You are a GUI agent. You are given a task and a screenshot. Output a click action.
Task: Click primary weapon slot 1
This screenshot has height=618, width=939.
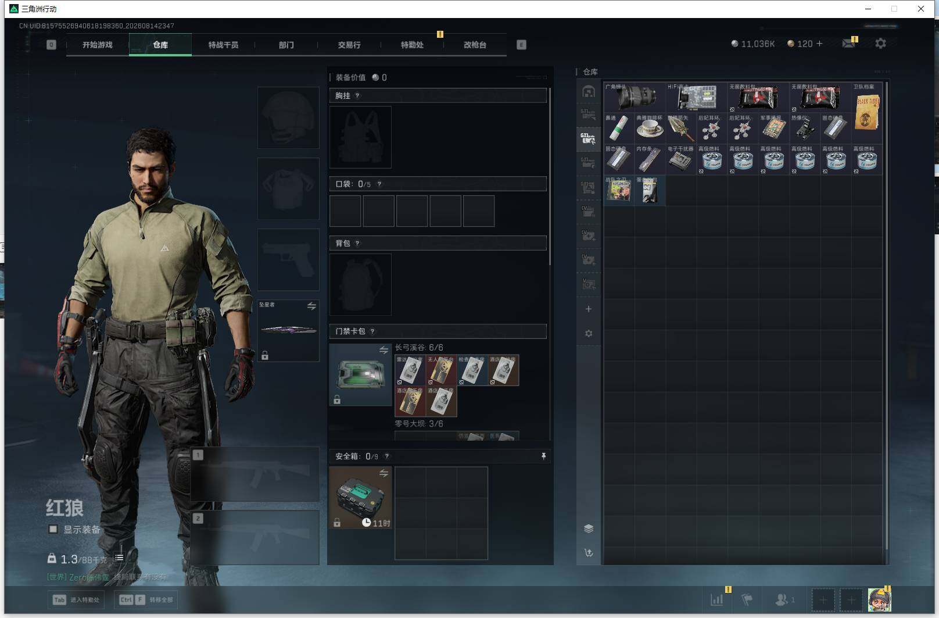point(255,474)
